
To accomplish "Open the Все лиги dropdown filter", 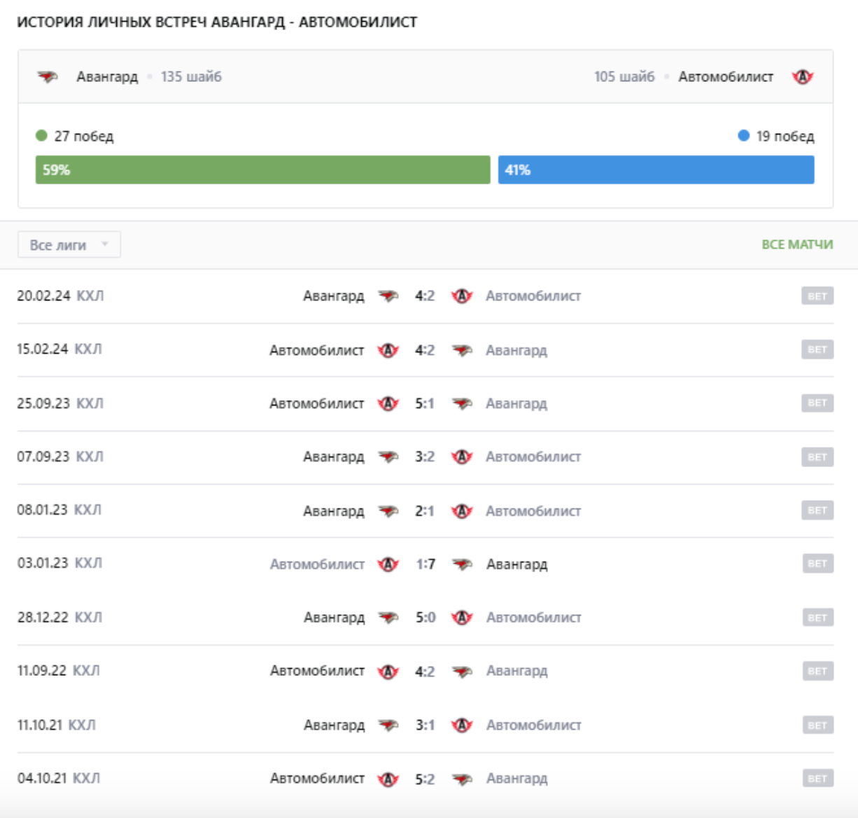I will coord(69,245).
